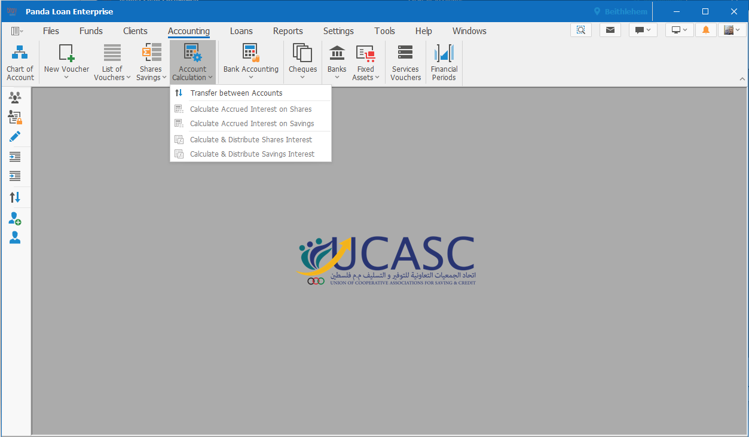The image size is (749, 437).
Task: Click the magnifier search selection icon
Action: (x=581, y=30)
